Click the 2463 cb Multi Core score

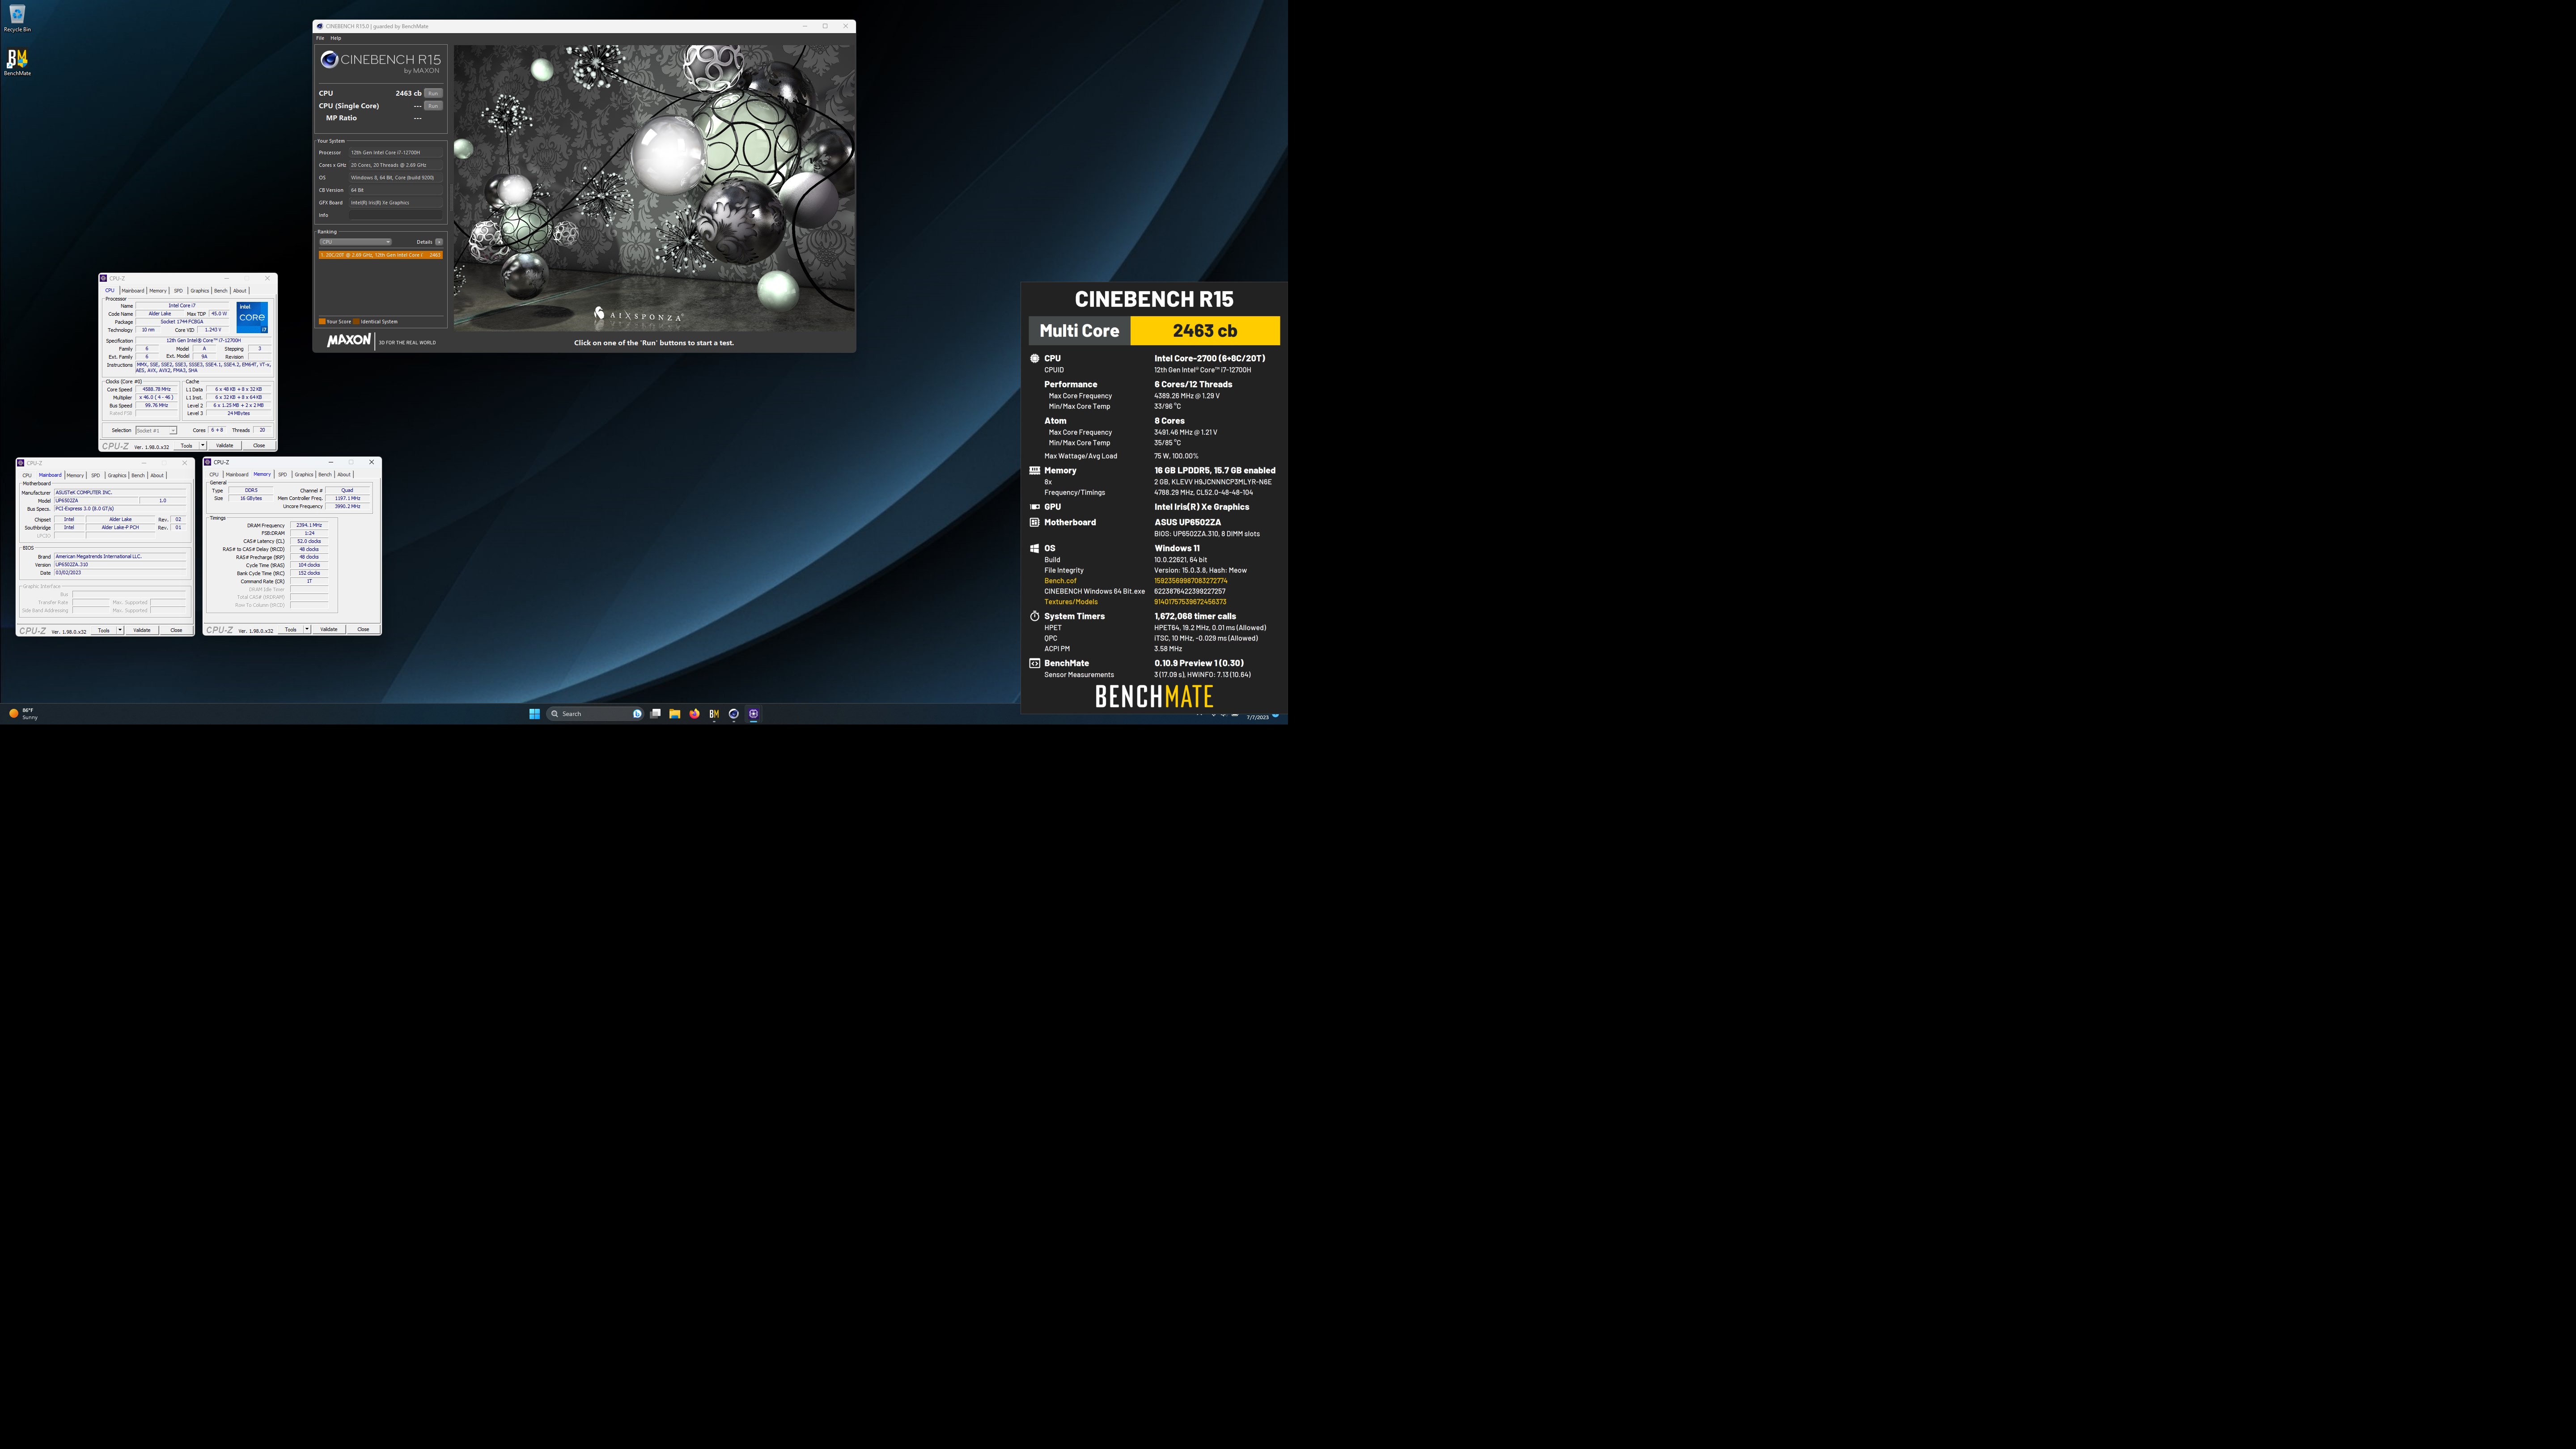(1205, 331)
